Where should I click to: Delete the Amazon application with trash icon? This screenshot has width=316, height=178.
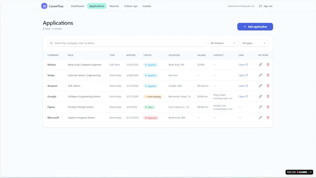point(268,86)
